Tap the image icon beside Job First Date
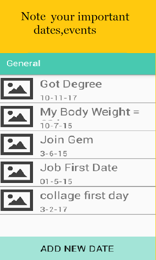Screen dimensions: 156x260 coord(17,172)
